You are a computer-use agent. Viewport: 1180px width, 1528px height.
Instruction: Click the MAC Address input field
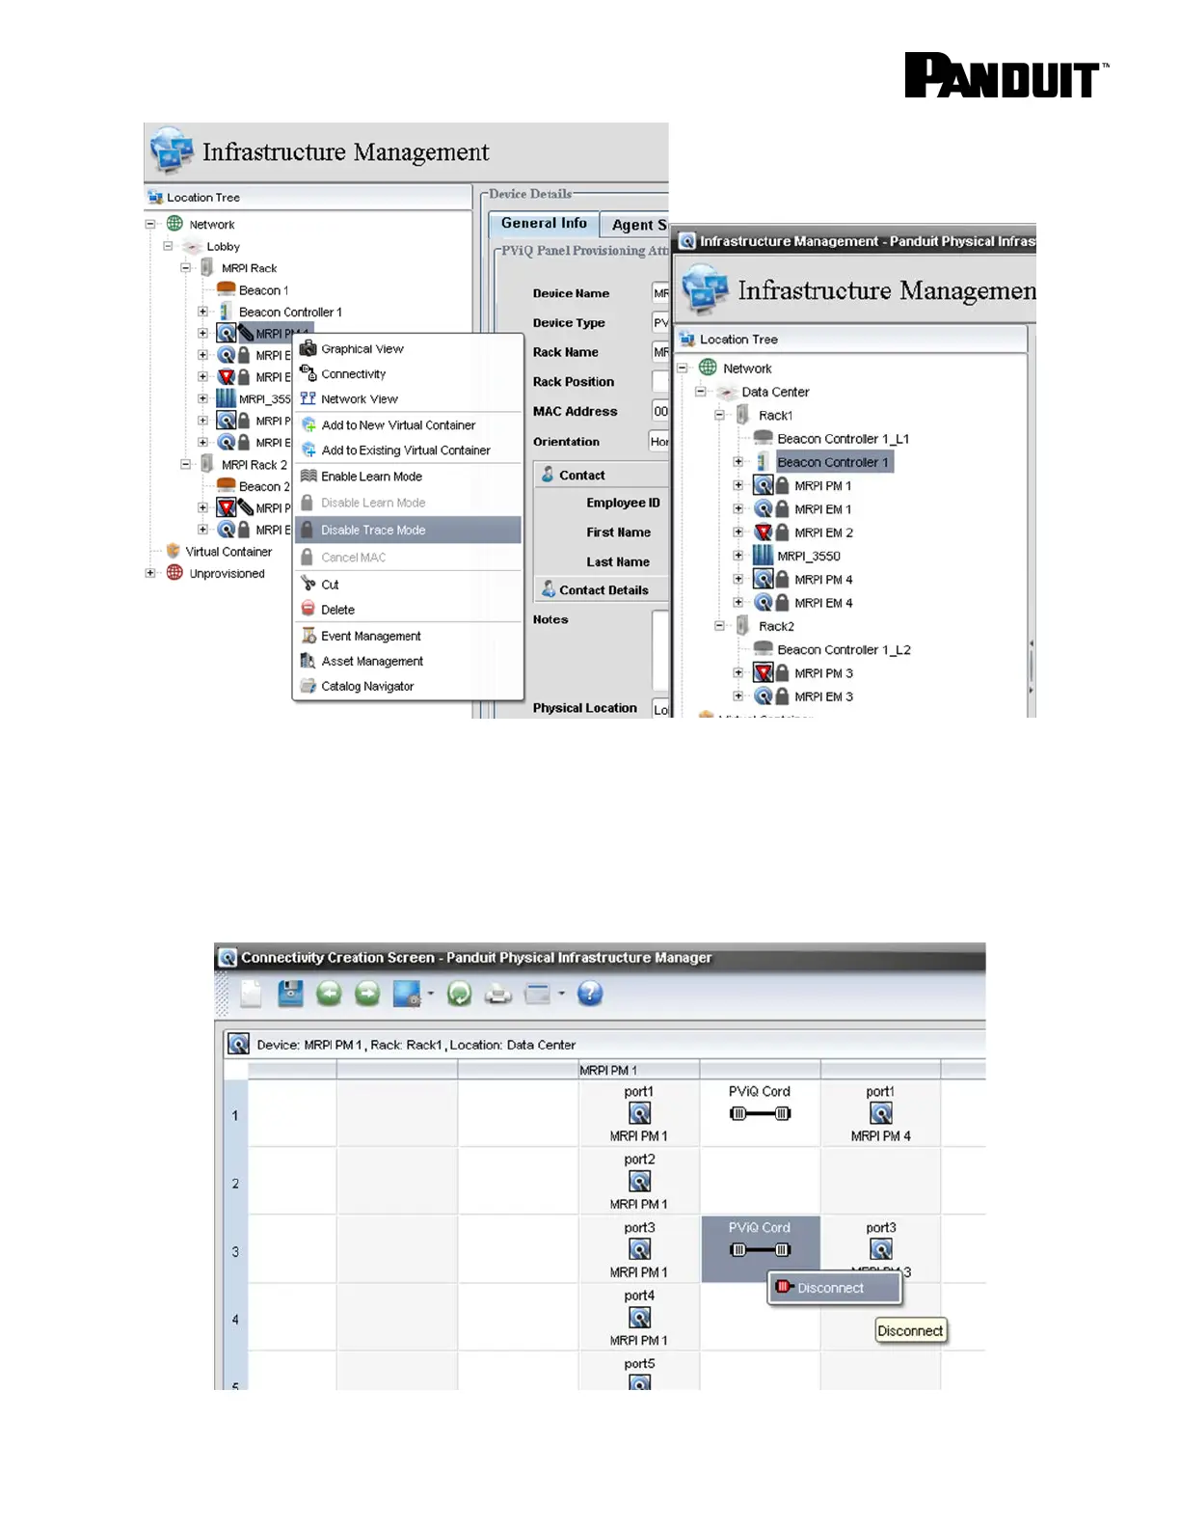coord(660,411)
